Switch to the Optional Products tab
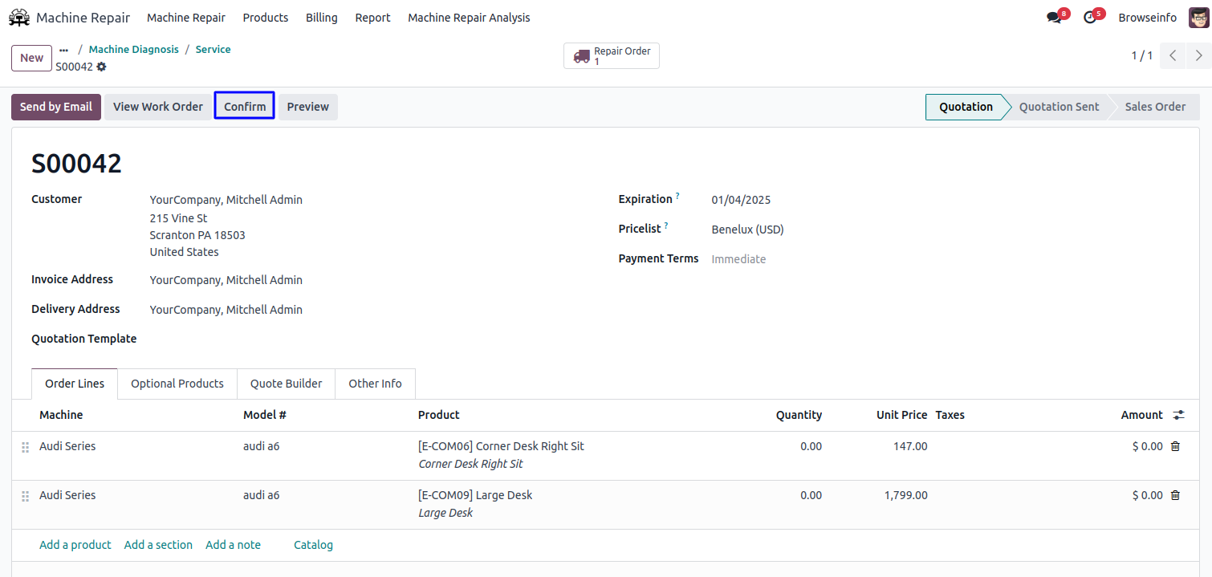Viewport: 1212px width, 577px height. point(177,384)
